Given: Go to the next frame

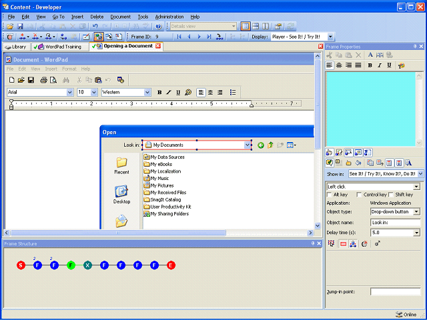Looking at the screenshot, I should tap(199, 37).
